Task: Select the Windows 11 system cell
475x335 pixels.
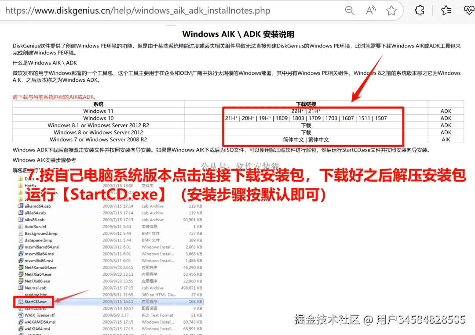Action: coord(99,111)
